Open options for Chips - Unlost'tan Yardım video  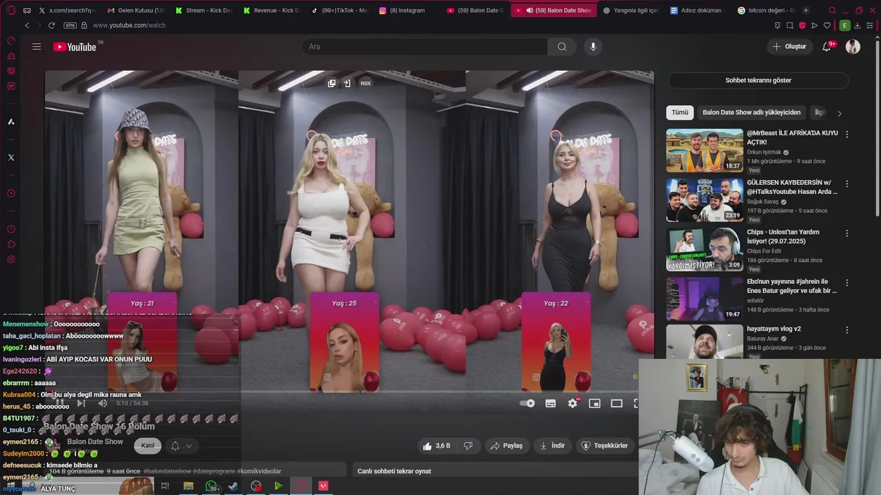pos(847,233)
